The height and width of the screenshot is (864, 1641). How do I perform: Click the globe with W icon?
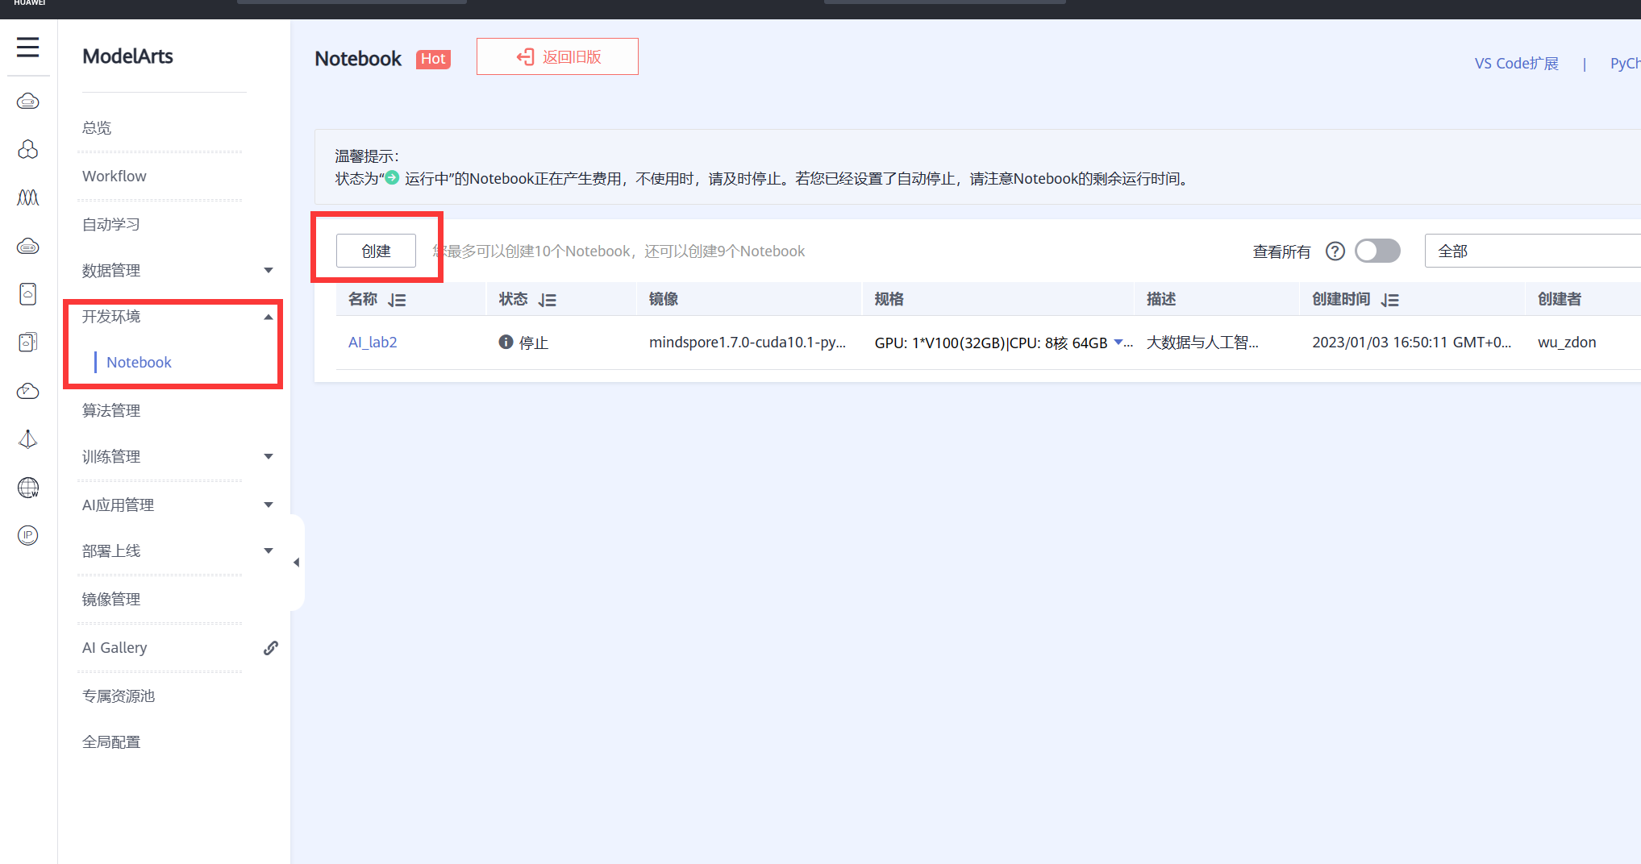[28, 488]
